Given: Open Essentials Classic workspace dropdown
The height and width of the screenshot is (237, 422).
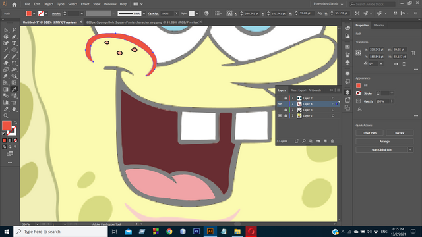Looking at the screenshot, I should 328,4.
